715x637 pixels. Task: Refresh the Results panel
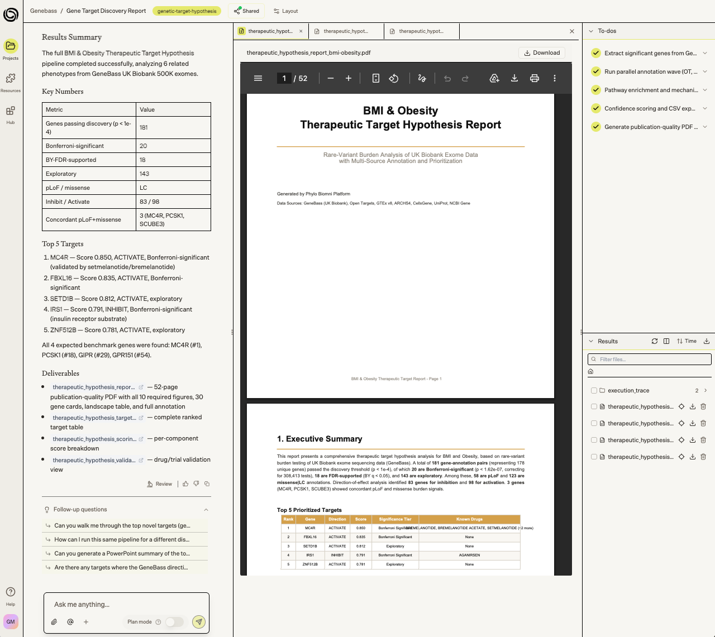point(655,341)
